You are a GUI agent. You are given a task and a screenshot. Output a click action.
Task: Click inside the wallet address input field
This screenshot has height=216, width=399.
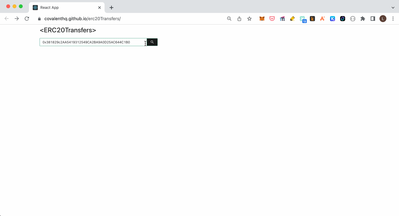pyautogui.click(x=91, y=42)
